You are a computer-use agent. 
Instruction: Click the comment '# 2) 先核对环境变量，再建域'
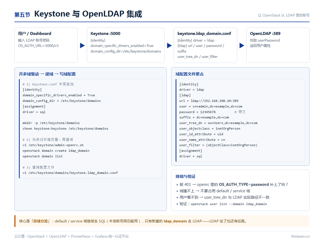(48, 139)
